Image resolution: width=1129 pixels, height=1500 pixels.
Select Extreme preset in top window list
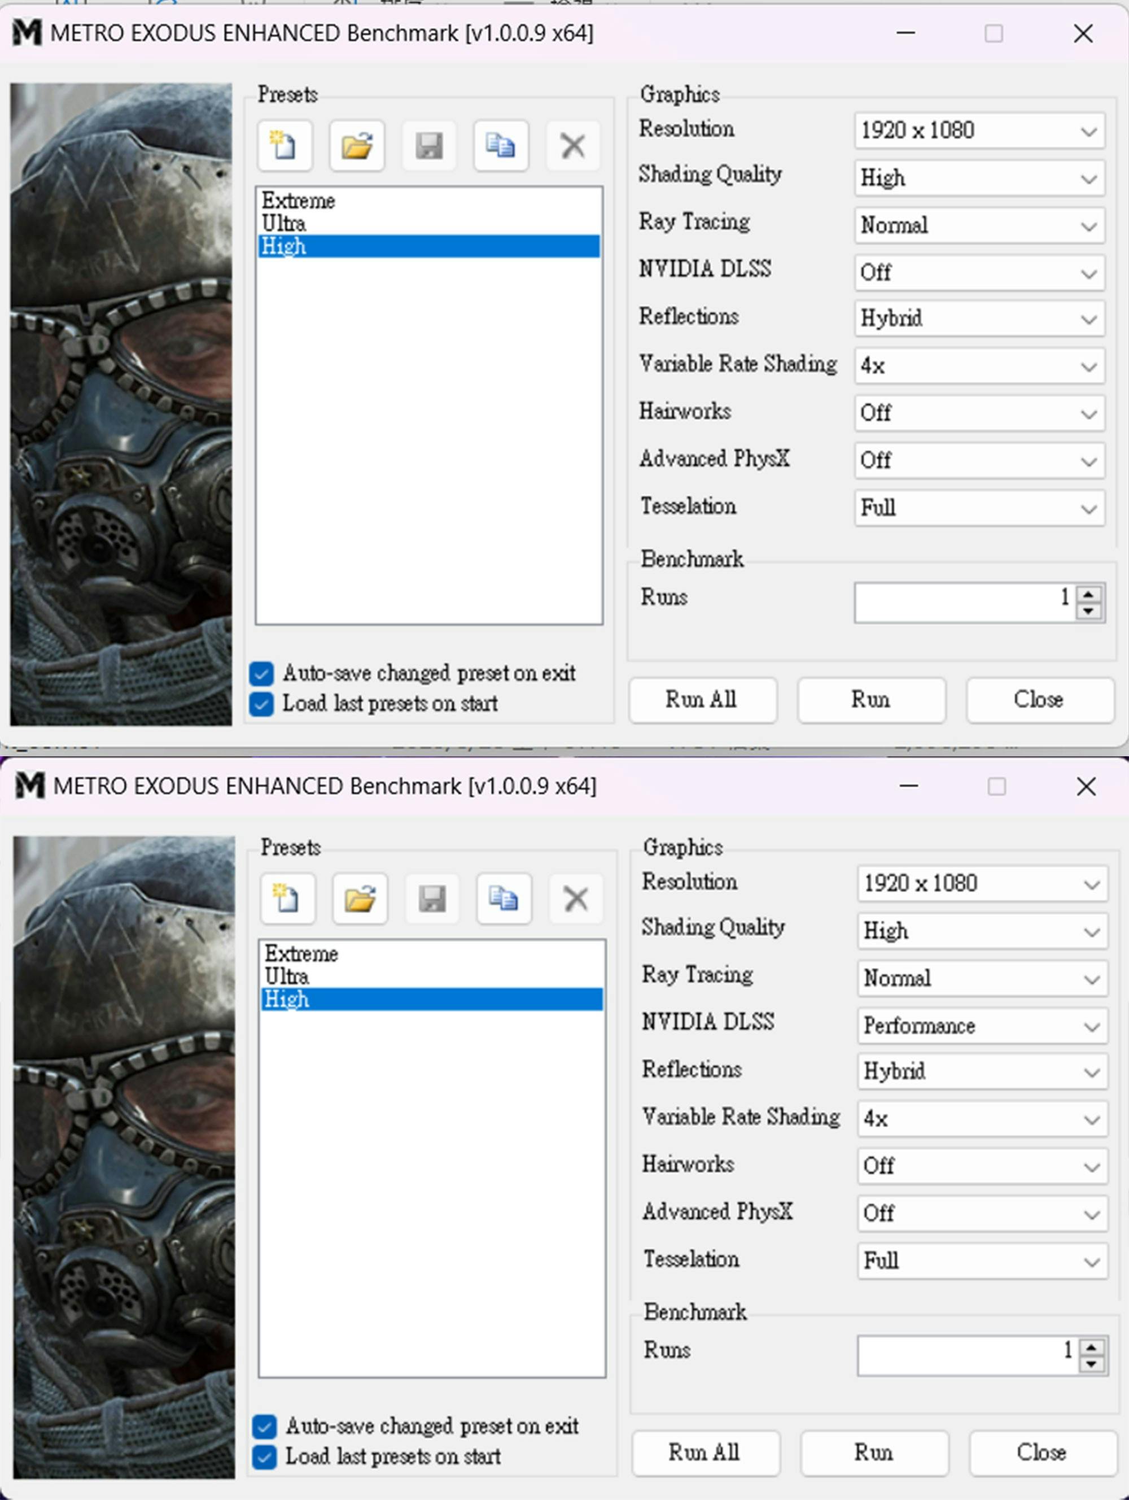tap(429, 200)
